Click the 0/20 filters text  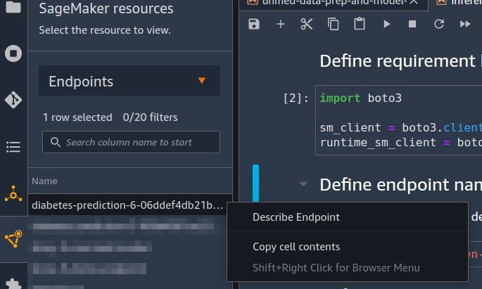coord(150,117)
